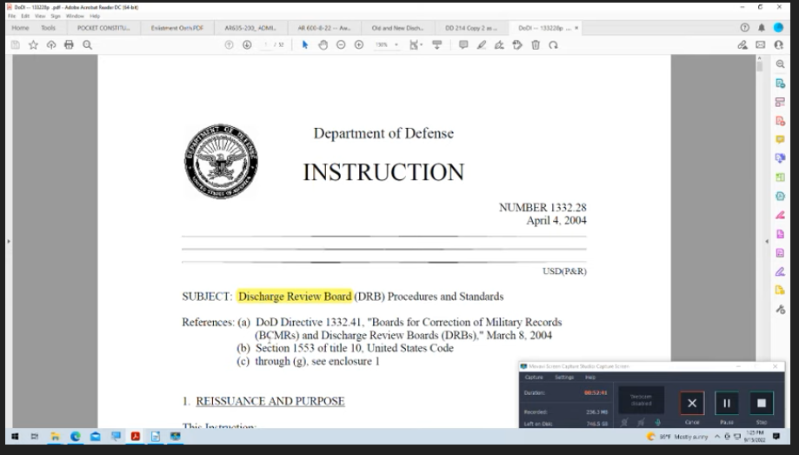Screen dimensions: 799x455
Task: Expand the left navigation pane arrow
Action: [9, 241]
